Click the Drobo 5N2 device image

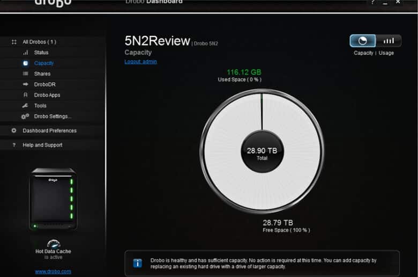point(53,199)
